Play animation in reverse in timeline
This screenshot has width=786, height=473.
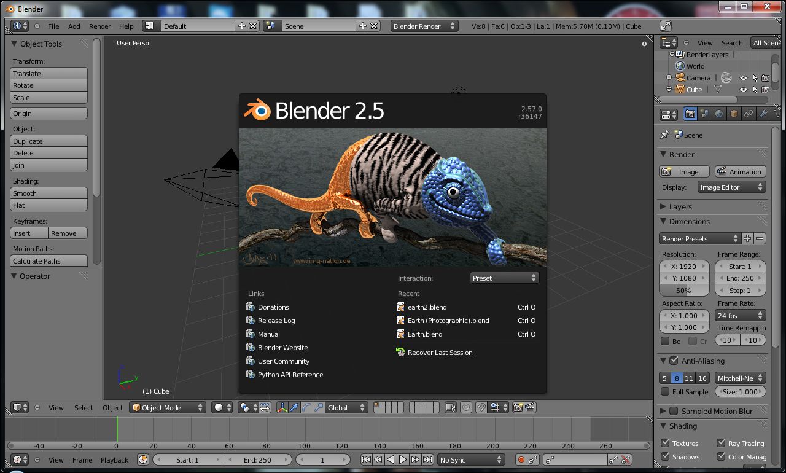[391, 459]
